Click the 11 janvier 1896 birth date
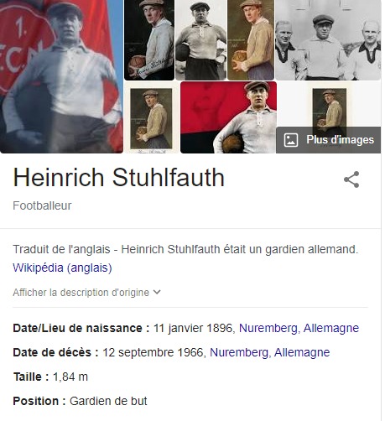The image size is (385, 421). pos(193,328)
